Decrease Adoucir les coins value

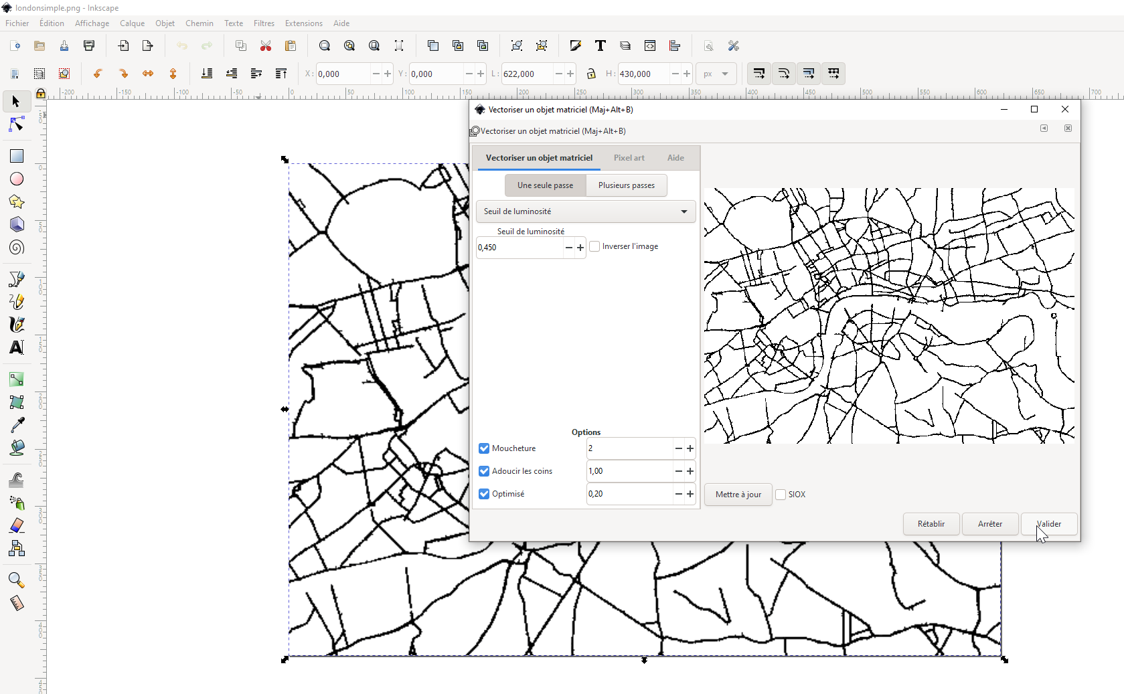678,471
